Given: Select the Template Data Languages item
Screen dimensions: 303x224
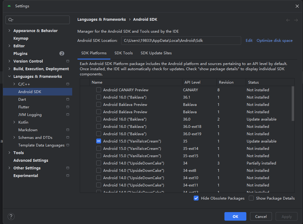Looking at the screenshot, I should (x=41, y=145).
